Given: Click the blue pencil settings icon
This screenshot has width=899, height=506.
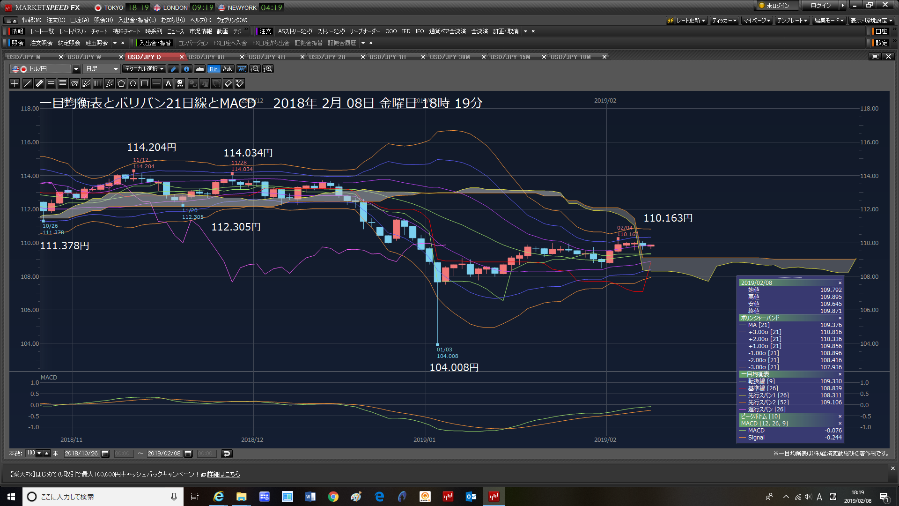Looking at the screenshot, I should click(x=173, y=69).
